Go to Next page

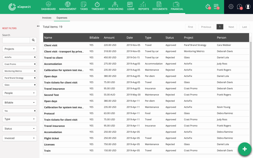[231, 27]
